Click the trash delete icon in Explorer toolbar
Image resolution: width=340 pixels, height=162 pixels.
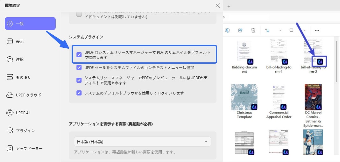[253, 30]
